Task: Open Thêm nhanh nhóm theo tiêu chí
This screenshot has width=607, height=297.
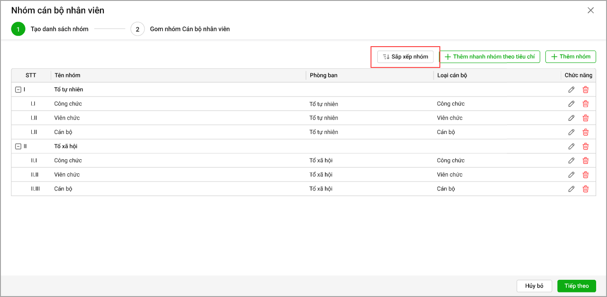Action: click(489, 57)
